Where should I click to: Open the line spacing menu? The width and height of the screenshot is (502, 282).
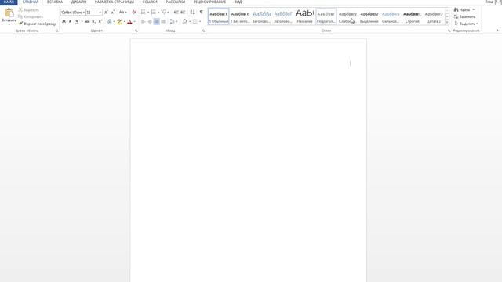[x=173, y=21]
